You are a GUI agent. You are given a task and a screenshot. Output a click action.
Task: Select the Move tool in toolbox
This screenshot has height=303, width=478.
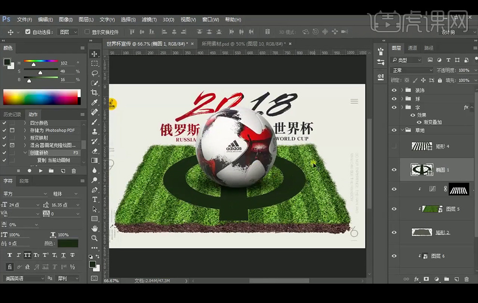[x=95, y=54]
